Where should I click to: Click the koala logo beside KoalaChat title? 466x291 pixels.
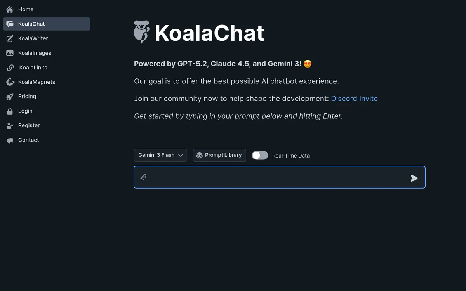tap(142, 32)
